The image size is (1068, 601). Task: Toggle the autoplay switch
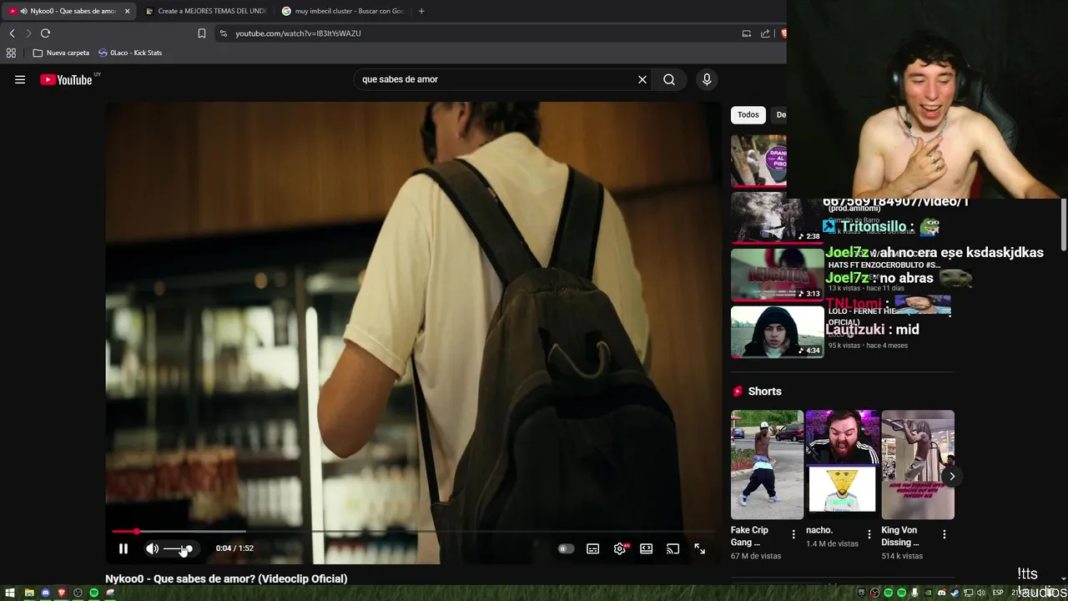pyautogui.click(x=566, y=548)
